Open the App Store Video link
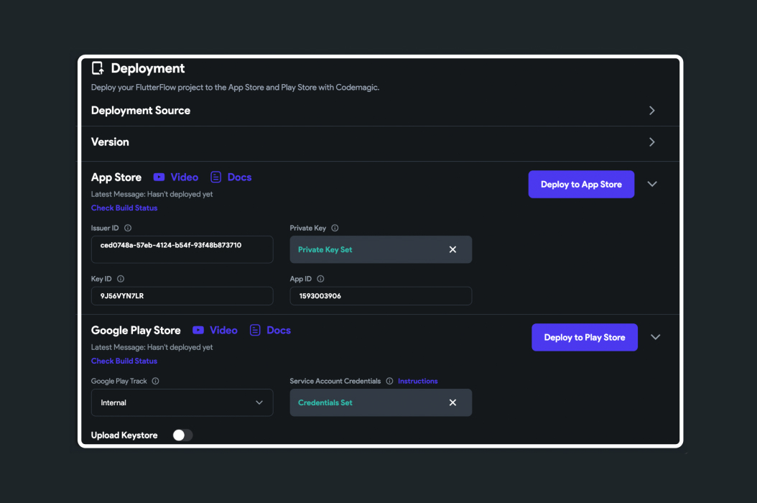 (x=185, y=177)
